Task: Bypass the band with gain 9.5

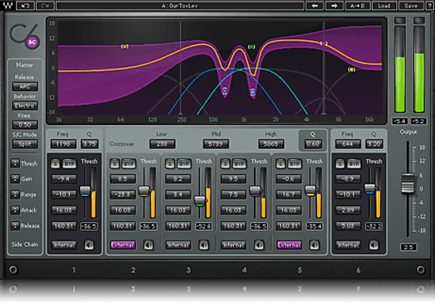Action: click(239, 163)
